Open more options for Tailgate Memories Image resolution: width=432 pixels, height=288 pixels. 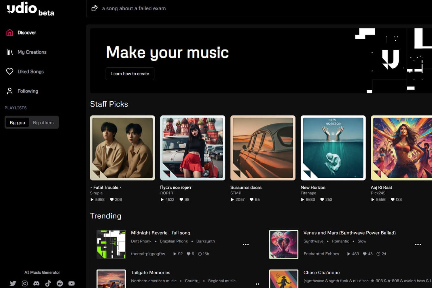click(x=257, y=284)
